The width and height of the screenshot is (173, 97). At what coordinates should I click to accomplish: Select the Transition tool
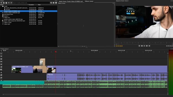click(x=1, y=70)
